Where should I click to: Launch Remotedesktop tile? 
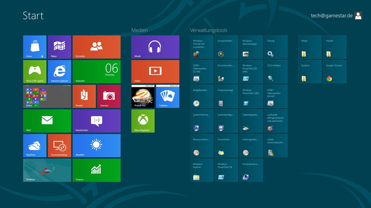(x=60, y=146)
